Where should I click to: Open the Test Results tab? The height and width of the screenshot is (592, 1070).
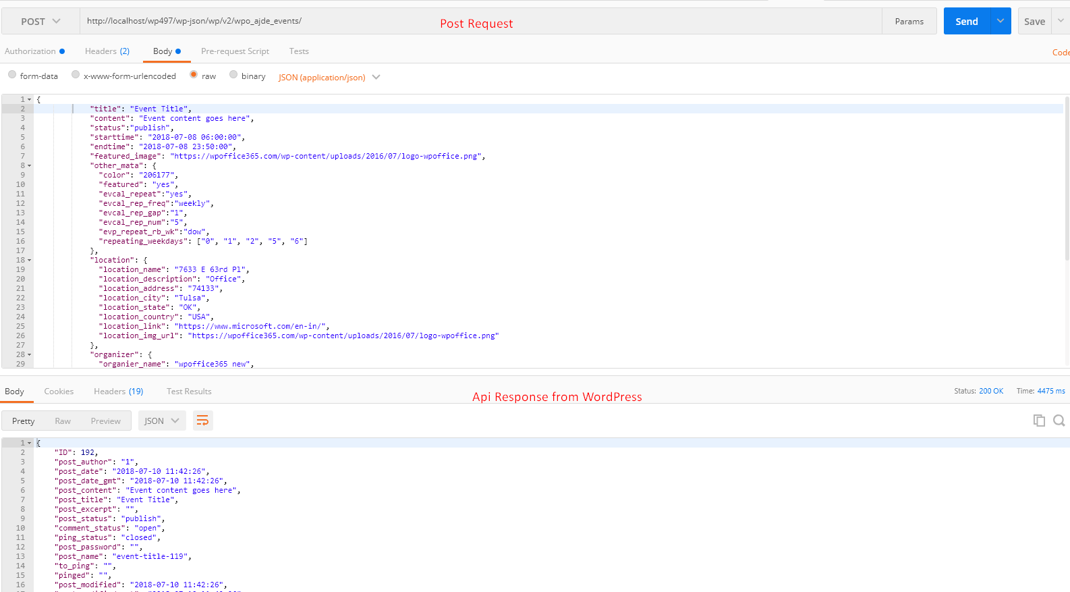click(189, 392)
